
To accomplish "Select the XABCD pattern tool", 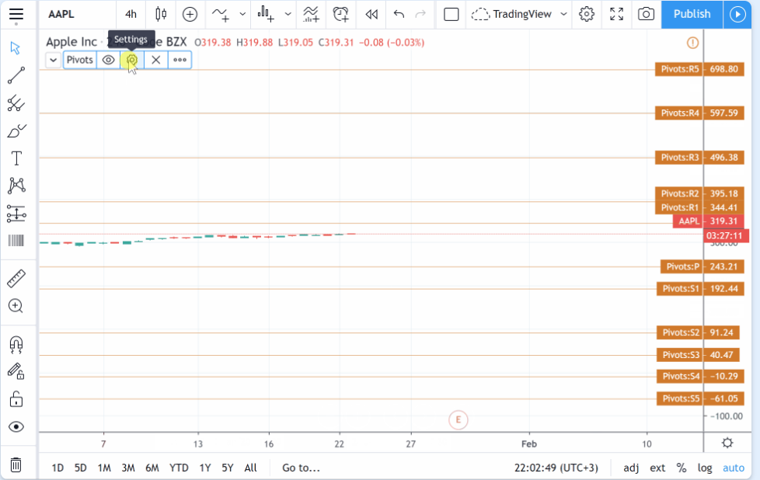I will [x=16, y=186].
